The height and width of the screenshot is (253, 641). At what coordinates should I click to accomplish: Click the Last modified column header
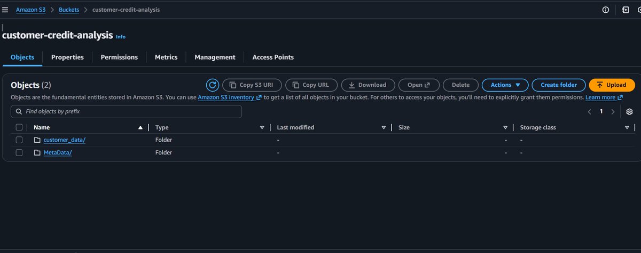(295, 128)
